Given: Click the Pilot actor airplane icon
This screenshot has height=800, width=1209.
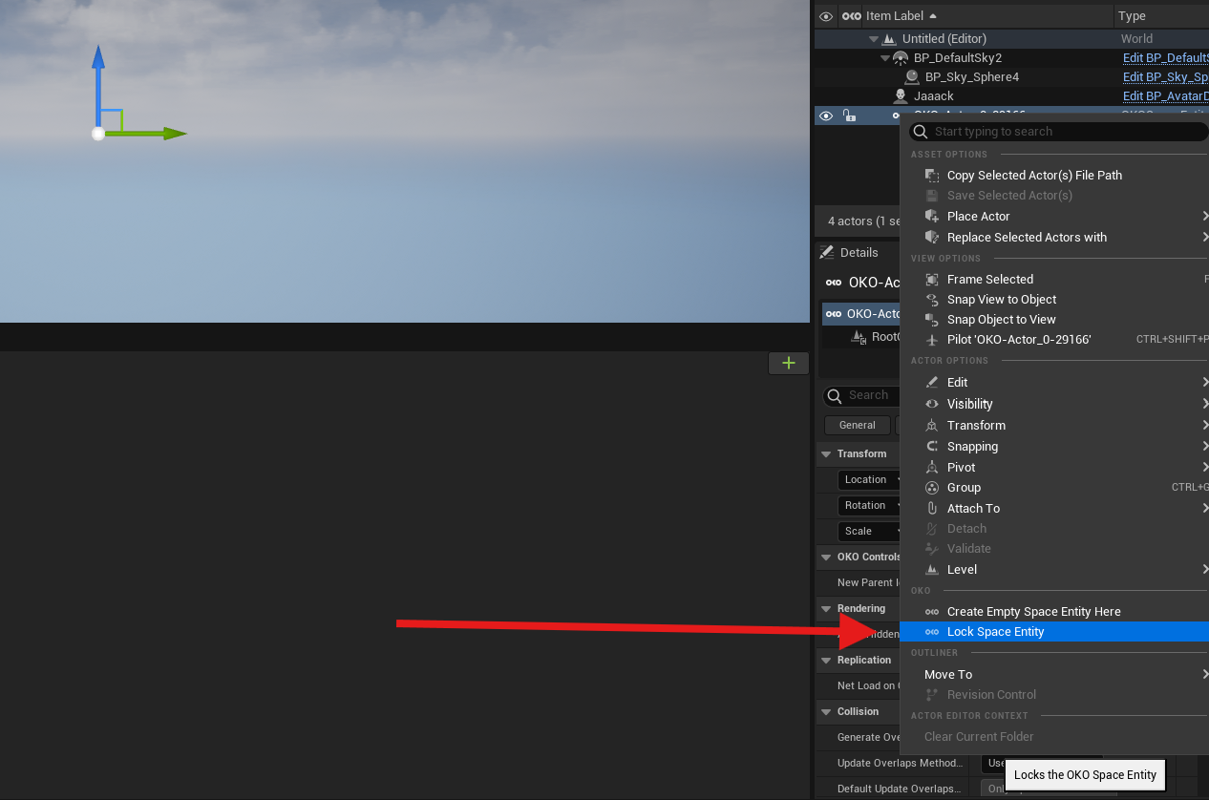Looking at the screenshot, I should click(x=932, y=340).
